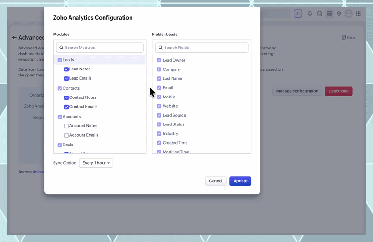
Task: Click the marketplace store icon in top bar
Action: [329, 14]
